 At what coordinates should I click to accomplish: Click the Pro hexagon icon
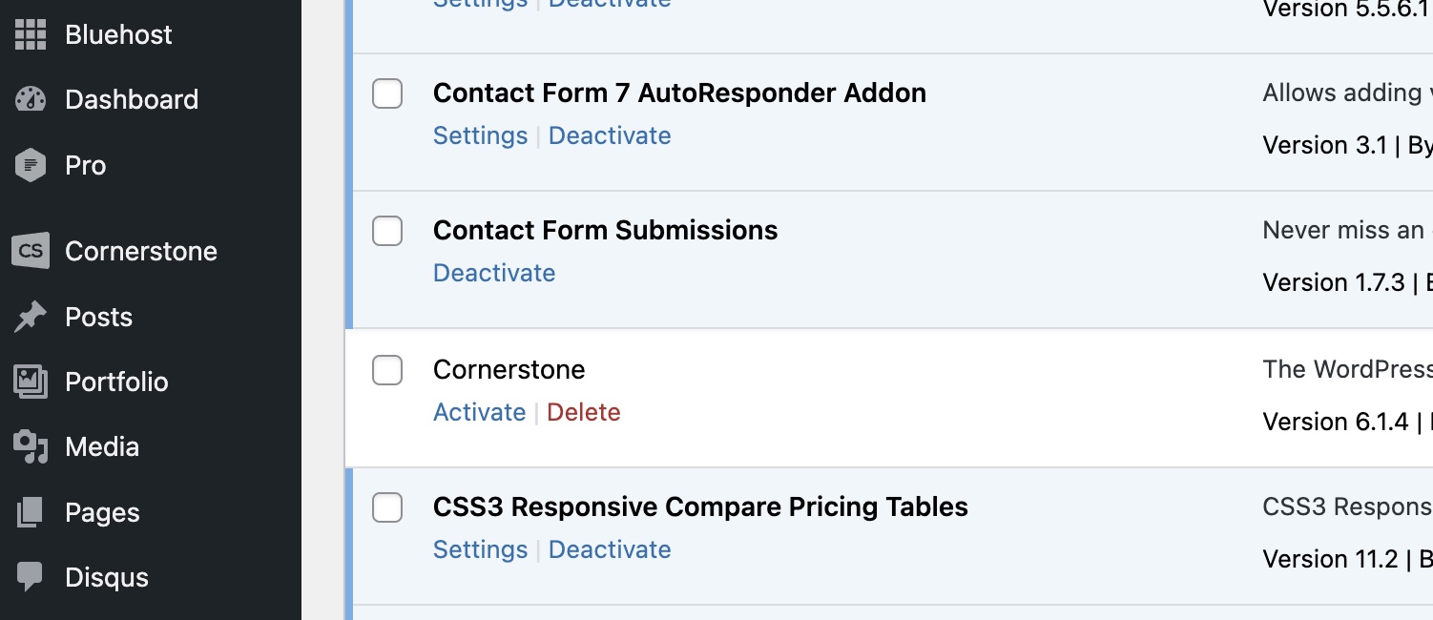pyautogui.click(x=31, y=165)
